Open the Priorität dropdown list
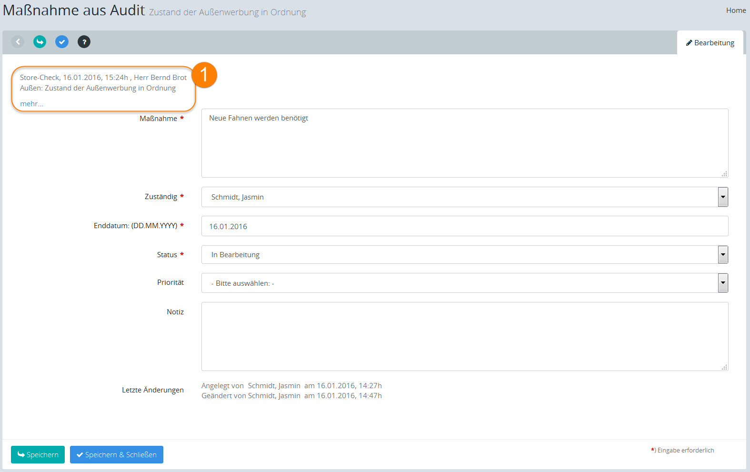The width and height of the screenshot is (750, 472). coord(723,283)
